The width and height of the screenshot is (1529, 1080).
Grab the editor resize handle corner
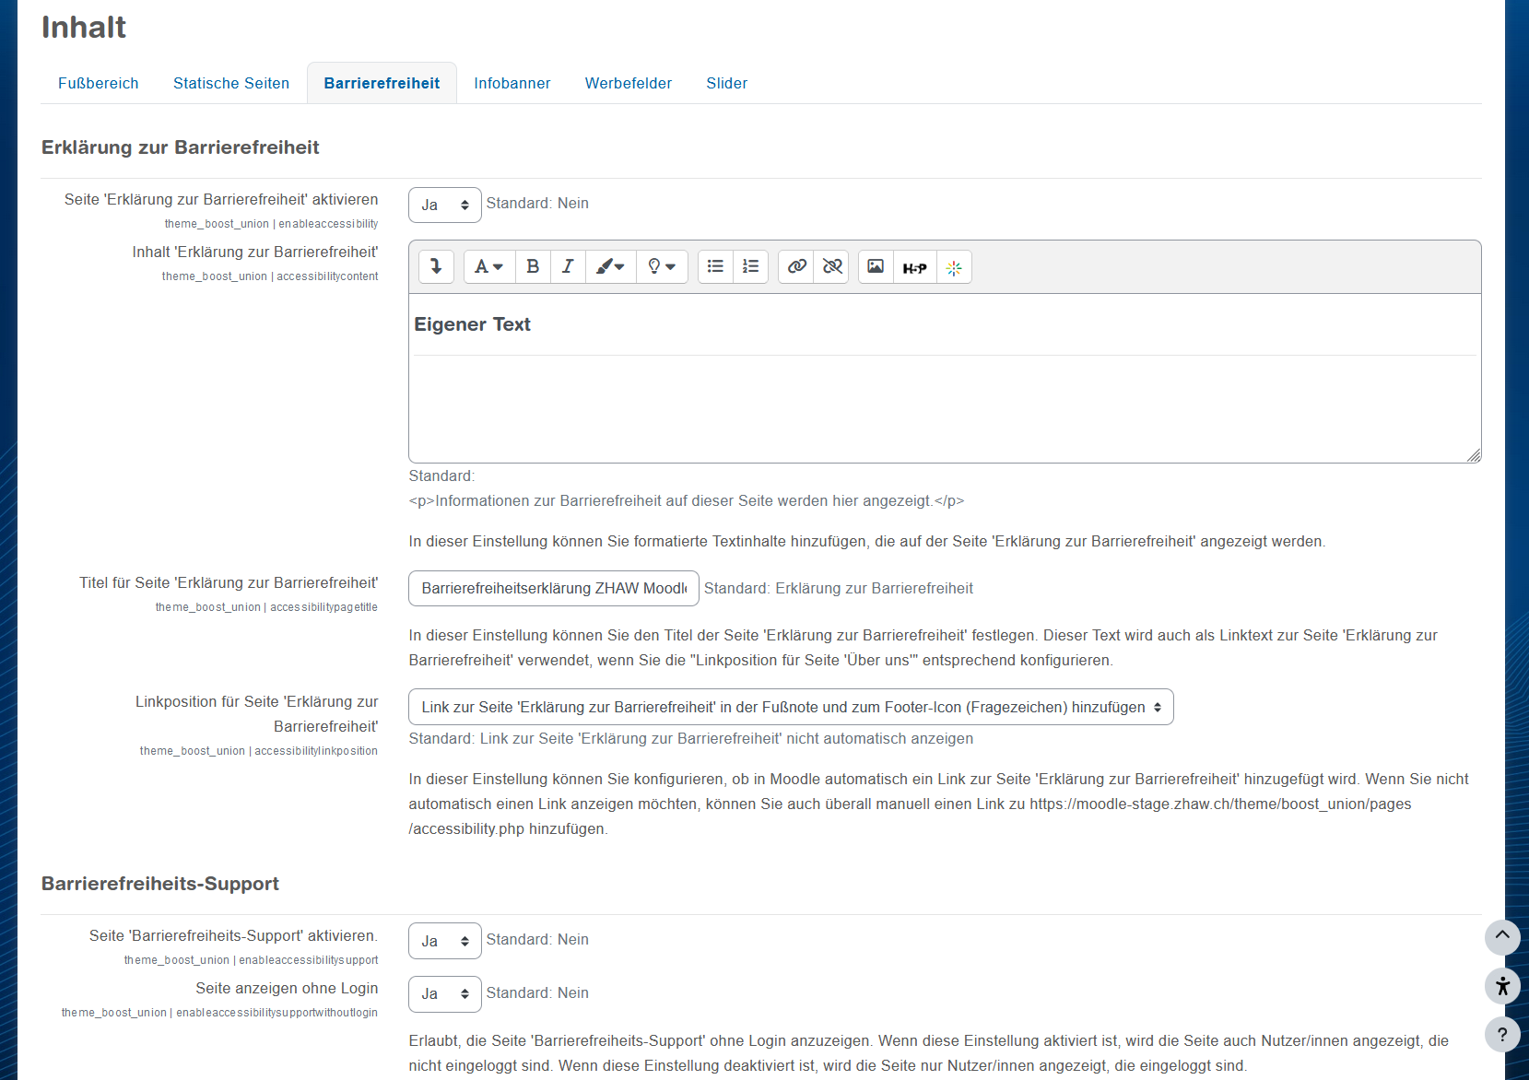coord(1473,454)
